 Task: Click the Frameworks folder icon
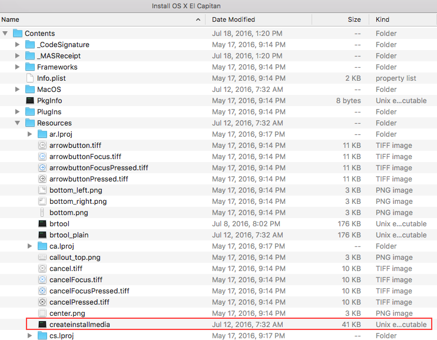30,67
